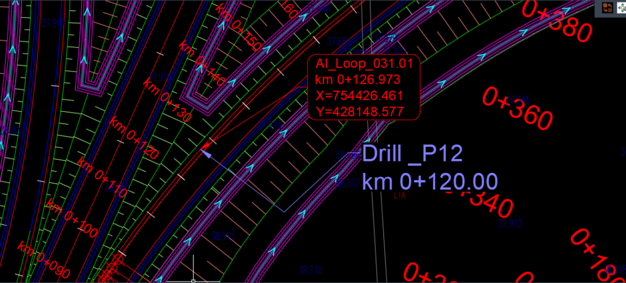626x283 pixels.
Task: Select the 37.912 elevation text
Action: click(510, 224)
